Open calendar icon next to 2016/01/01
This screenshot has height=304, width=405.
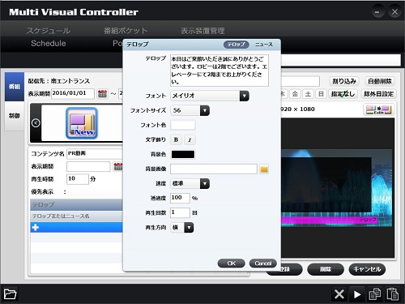102,94
